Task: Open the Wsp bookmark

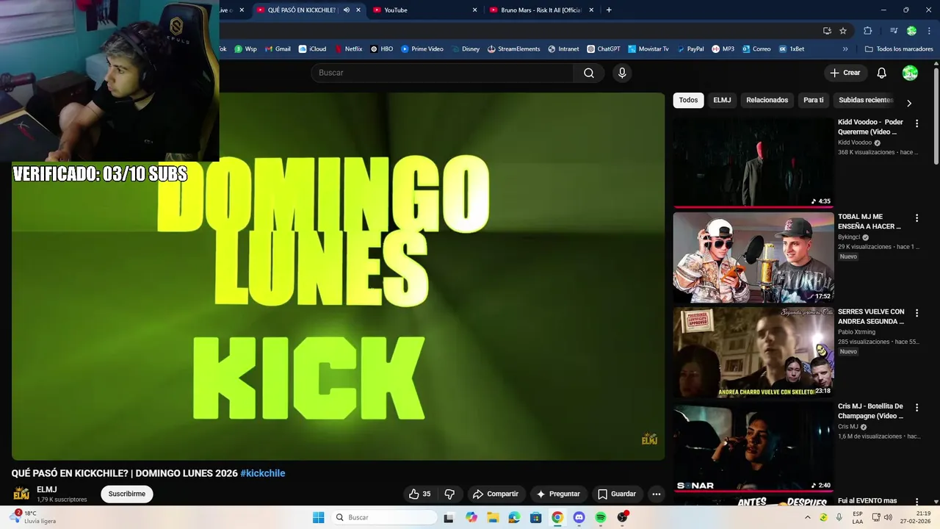Action: click(245, 49)
